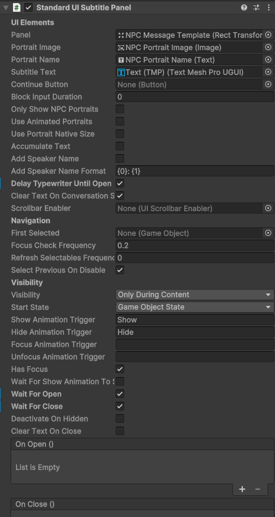
Task: Click the minus button under On Open list
Action: click(x=258, y=489)
